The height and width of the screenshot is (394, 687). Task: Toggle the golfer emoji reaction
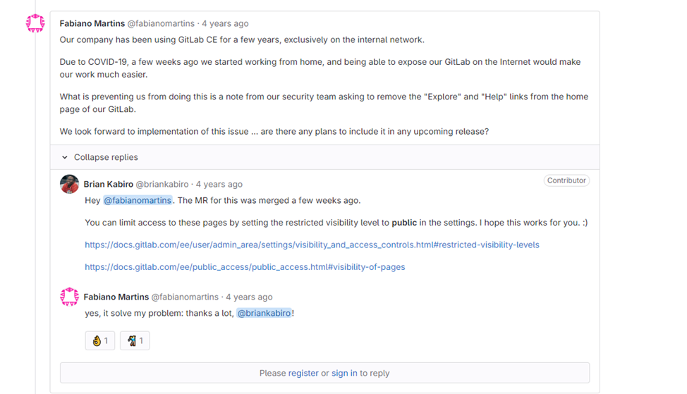135,340
